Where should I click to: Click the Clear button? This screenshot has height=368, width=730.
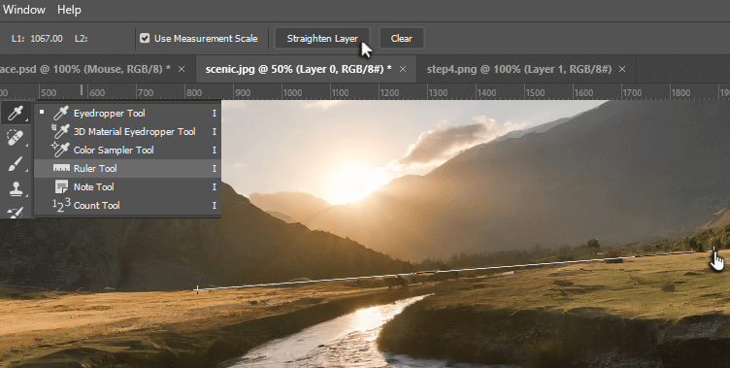coord(401,39)
